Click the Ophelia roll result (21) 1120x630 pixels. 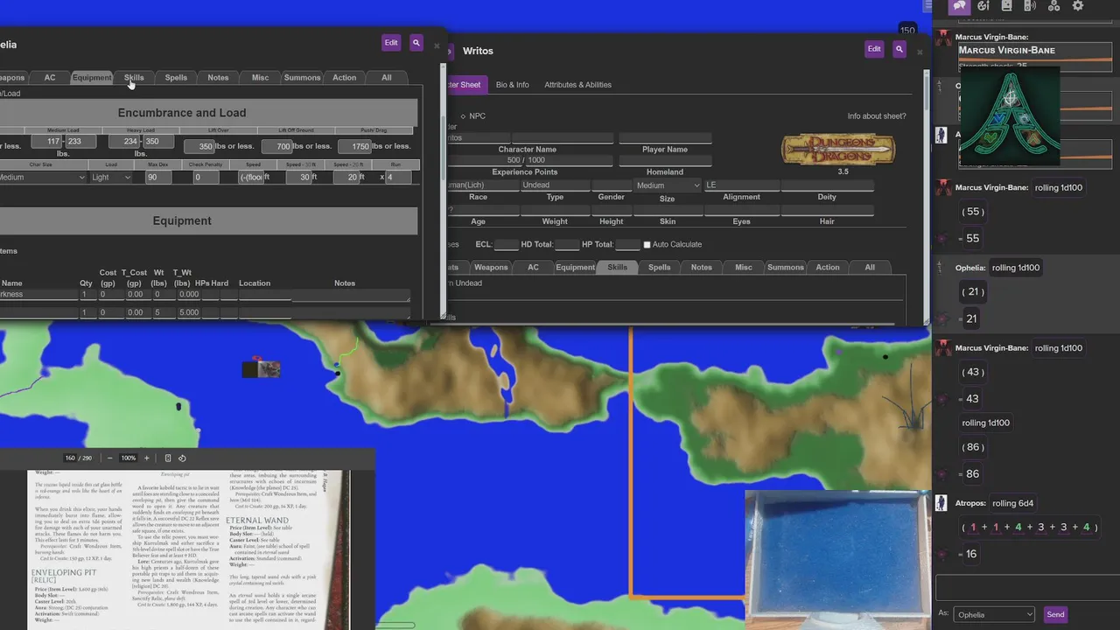click(972, 292)
